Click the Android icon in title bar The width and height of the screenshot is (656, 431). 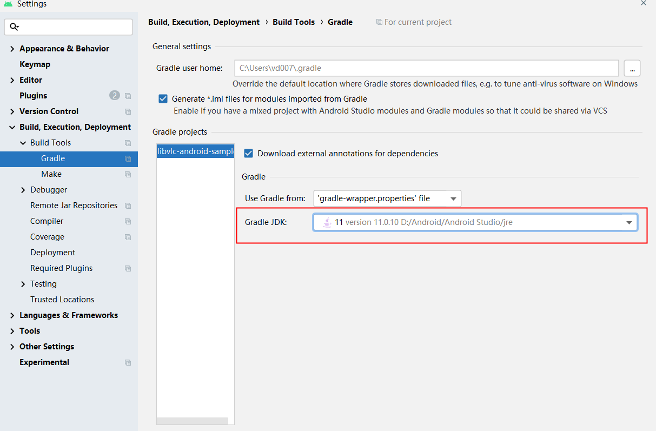point(8,3)
